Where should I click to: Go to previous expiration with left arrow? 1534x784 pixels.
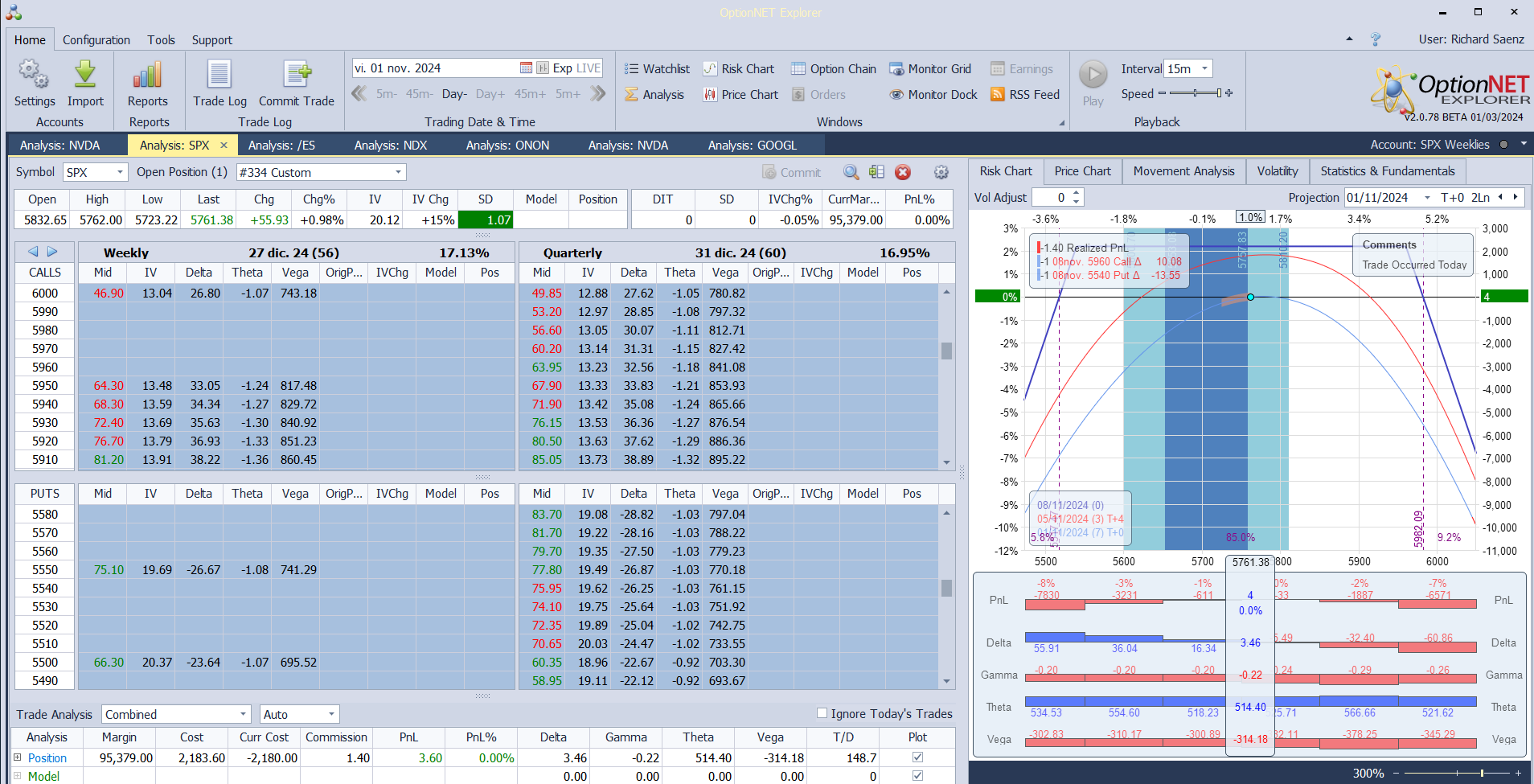tap(33, 252)
